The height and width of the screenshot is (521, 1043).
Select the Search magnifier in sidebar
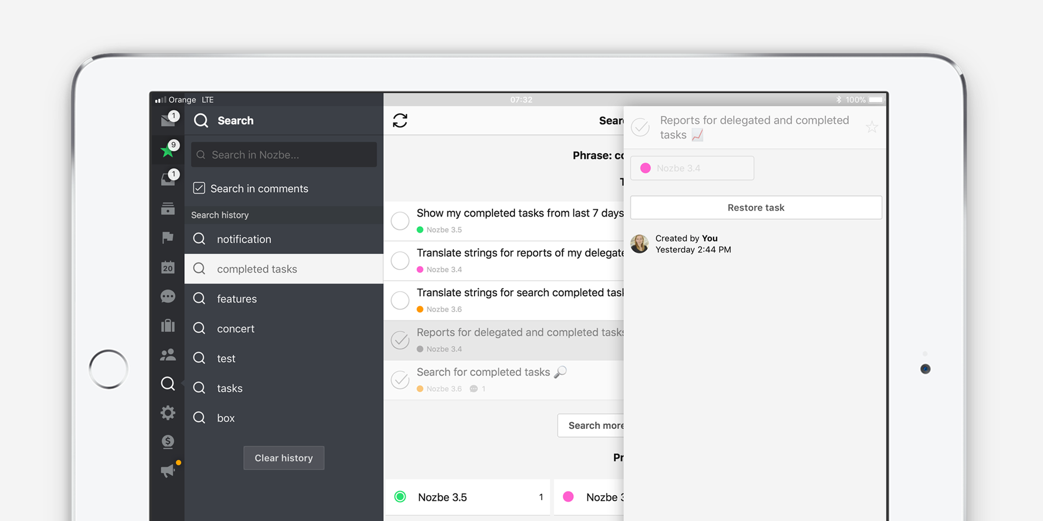pos(168,384)
